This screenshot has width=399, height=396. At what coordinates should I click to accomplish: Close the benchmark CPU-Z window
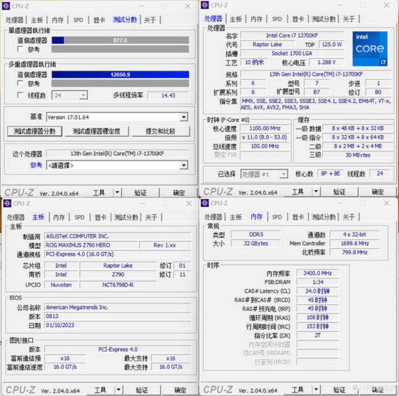188,6
